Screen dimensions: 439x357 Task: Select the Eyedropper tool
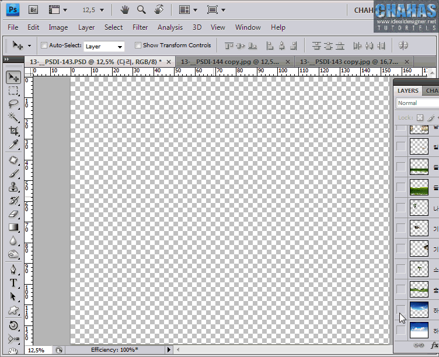13,144
